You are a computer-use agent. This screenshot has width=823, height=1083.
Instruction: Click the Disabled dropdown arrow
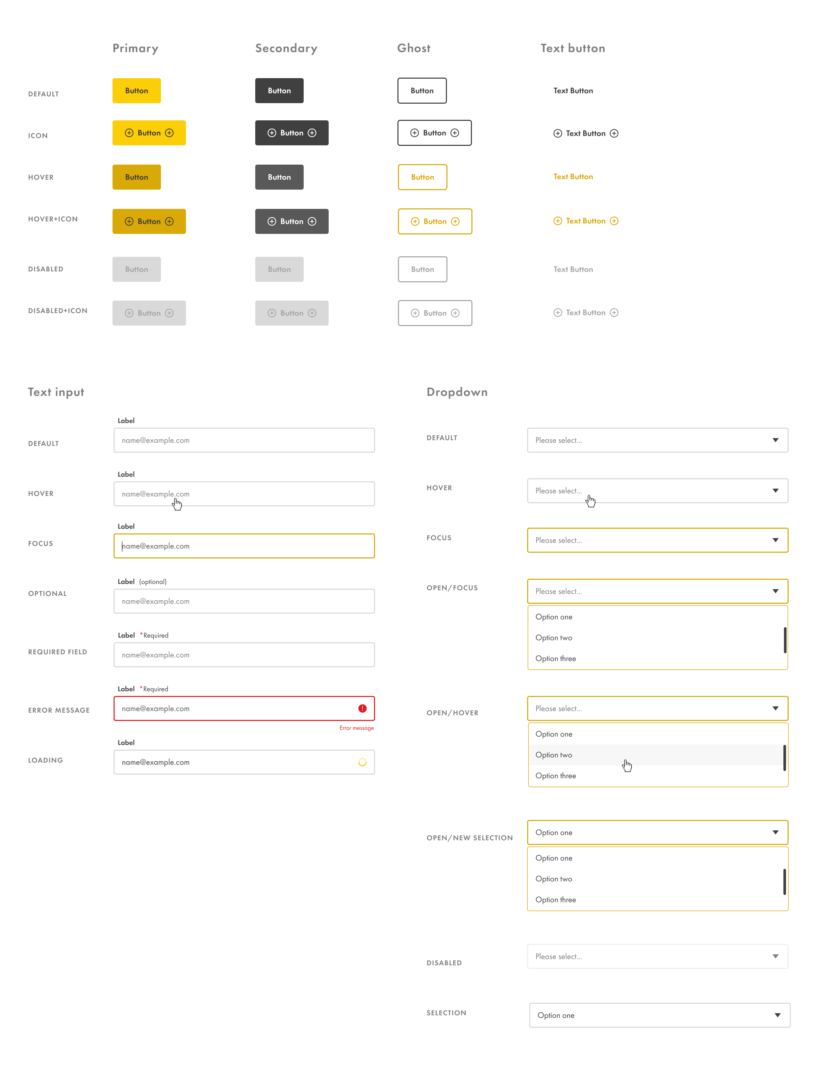tap(776, 956)
